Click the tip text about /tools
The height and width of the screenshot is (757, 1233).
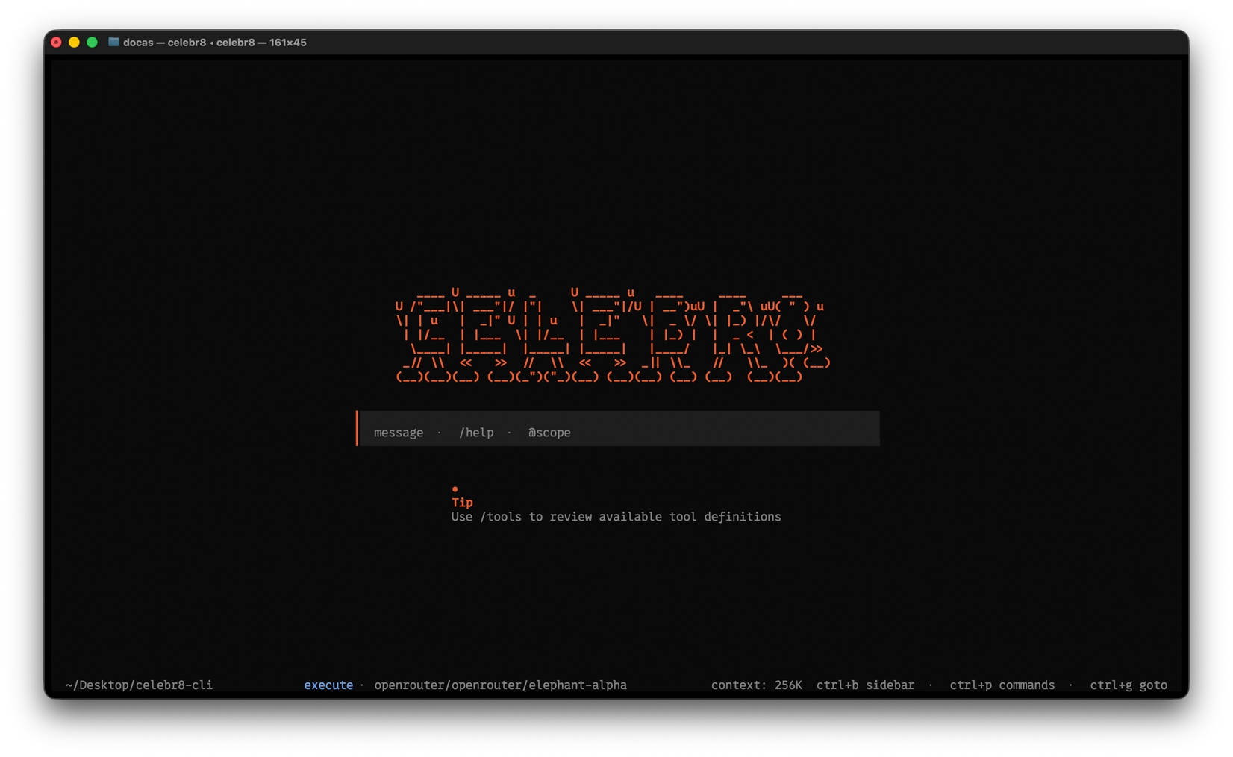616,517
